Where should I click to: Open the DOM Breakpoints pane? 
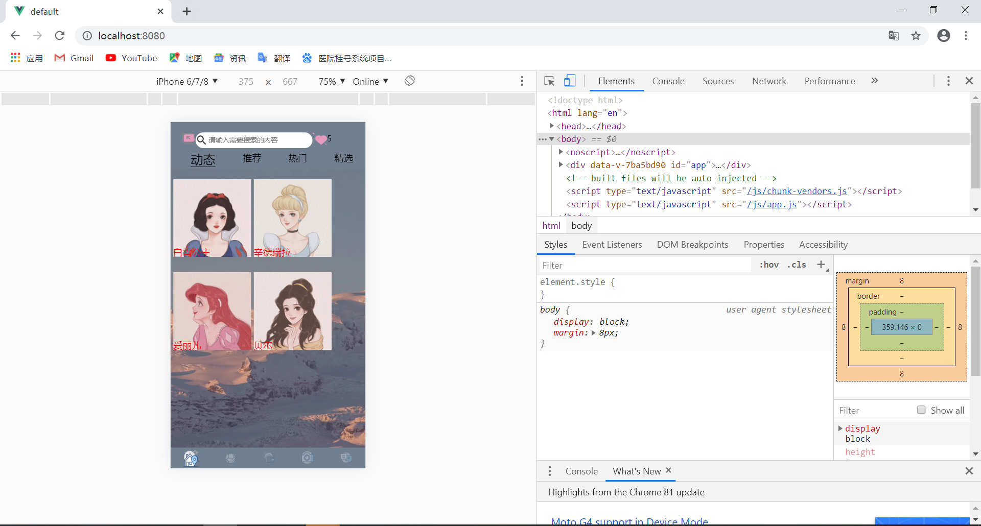click(692, 245)
